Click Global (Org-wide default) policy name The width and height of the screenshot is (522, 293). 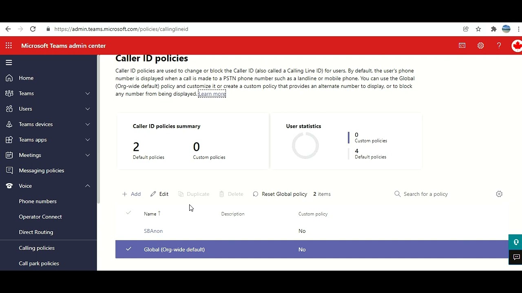pos(174,249)
